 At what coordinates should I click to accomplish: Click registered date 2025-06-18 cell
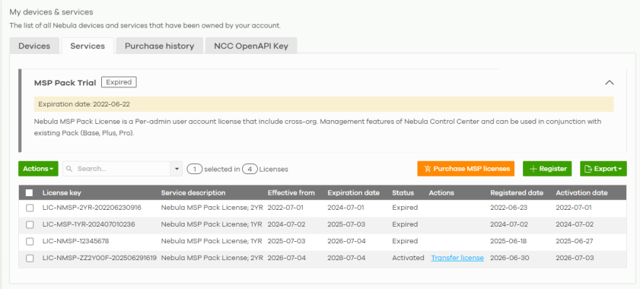508,241
